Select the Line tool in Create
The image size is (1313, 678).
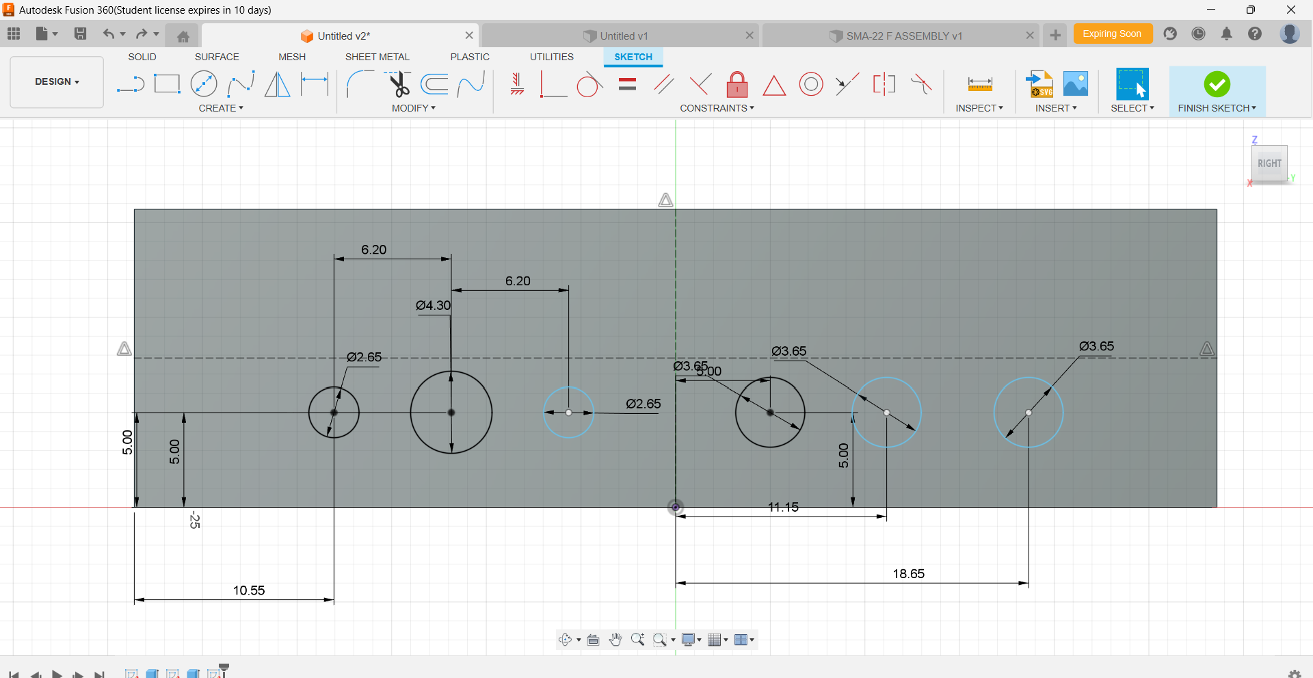[130, 84]
